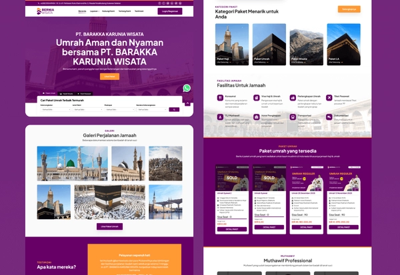Screen dimensions: 400x275
Task: Click the 'Fasilitas Untuk Jamaah' heading
Action: coord(241,85)
